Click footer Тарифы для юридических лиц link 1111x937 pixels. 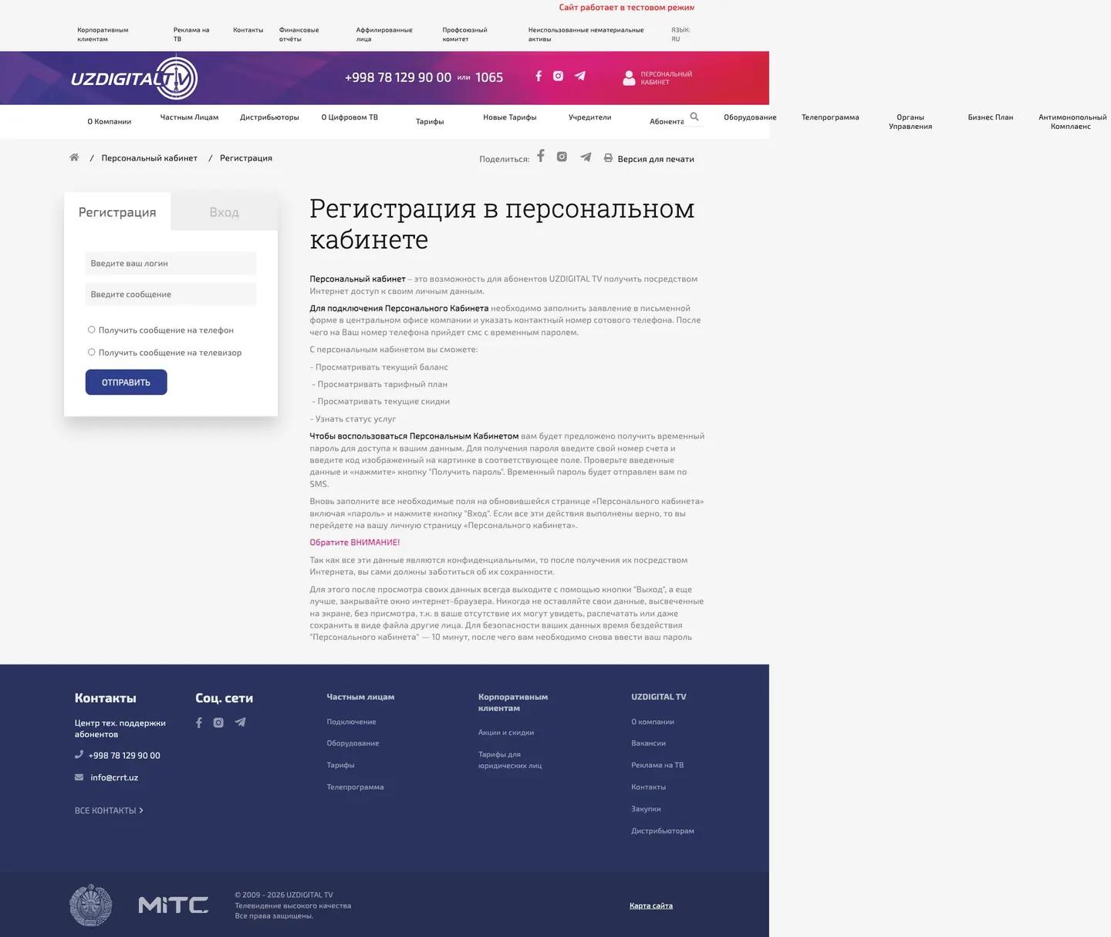(x=510, y=760)
